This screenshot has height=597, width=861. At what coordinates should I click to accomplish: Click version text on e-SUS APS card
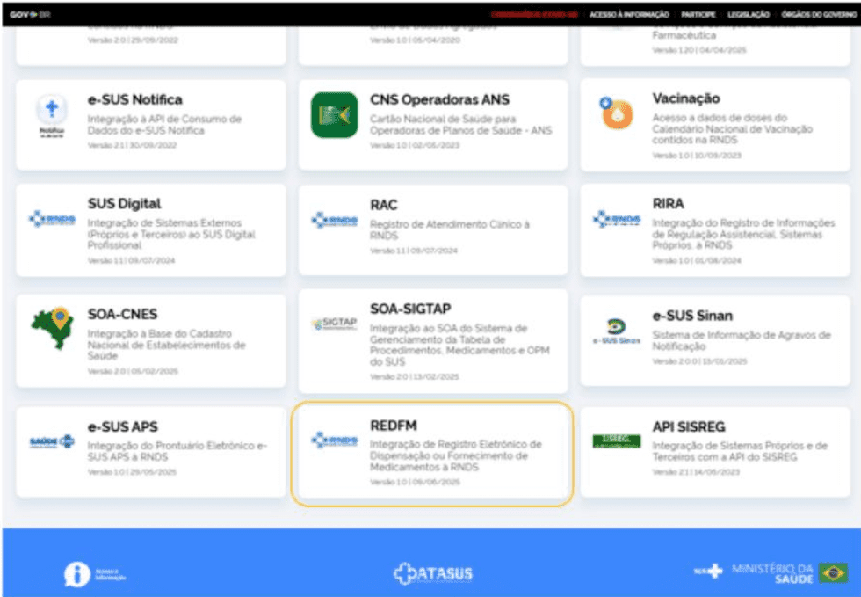[132, 471]
